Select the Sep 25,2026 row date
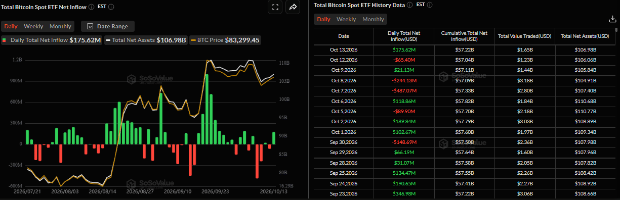This screenshot has width=620, height=200. tap(344, 173)
